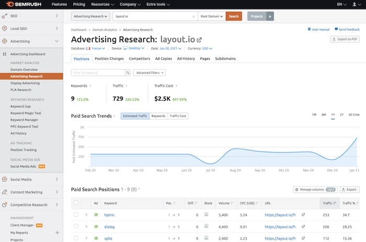This screenshot has width=366, height=242.
Task: Select the Estimated Traffic chart toggle
Action: click(x=135, y=116)
